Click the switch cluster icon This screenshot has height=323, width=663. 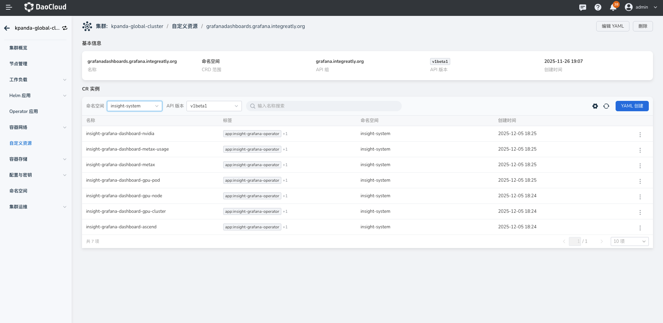click(65, 28)
